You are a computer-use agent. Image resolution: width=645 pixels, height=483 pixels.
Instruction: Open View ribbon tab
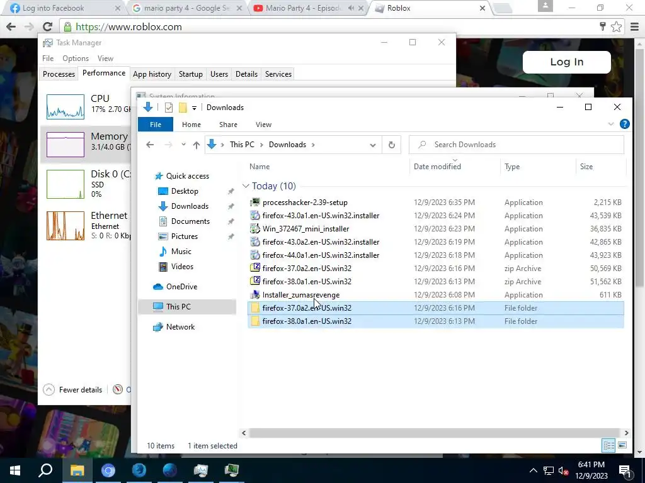264,125
